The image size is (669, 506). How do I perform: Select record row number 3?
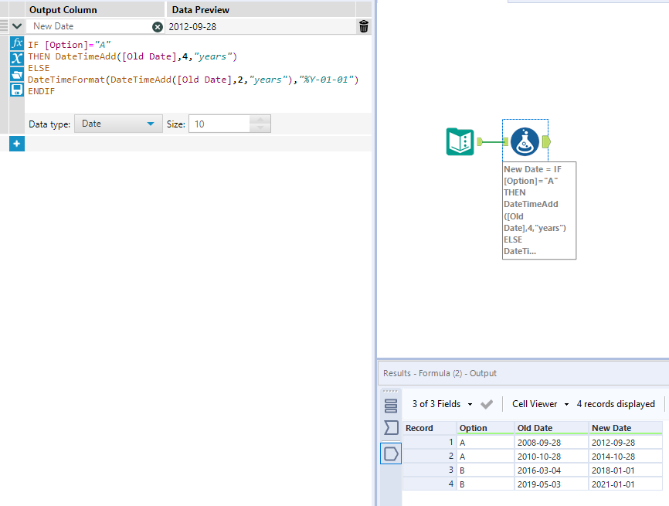[x=430, y=470]
